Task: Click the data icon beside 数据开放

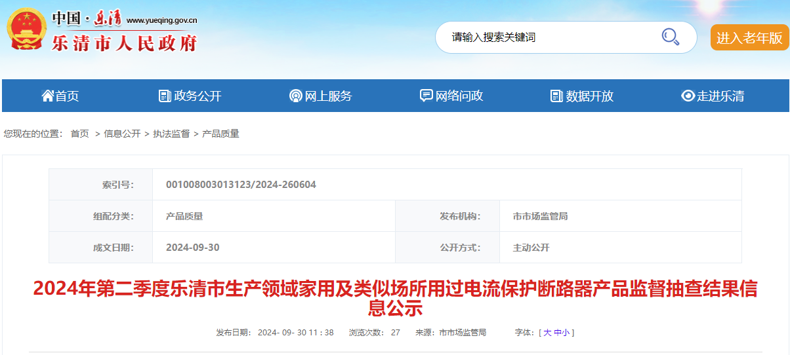Action: 556,96
